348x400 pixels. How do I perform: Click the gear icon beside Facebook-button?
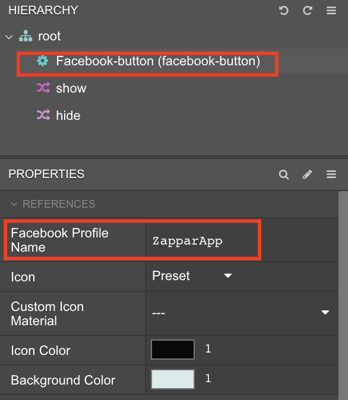(42, 61)
